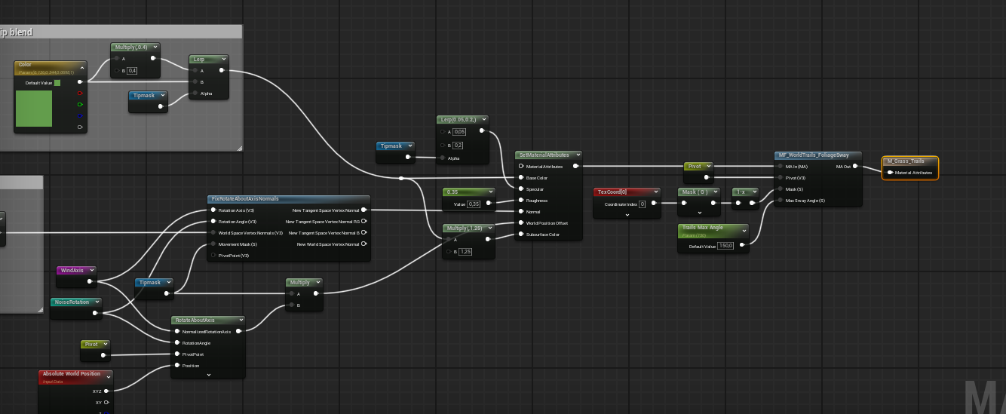Image resolution: width=1006 pixels, height=414 pixels.
Task: Click the large green preview in Color node
Action: 34,108
